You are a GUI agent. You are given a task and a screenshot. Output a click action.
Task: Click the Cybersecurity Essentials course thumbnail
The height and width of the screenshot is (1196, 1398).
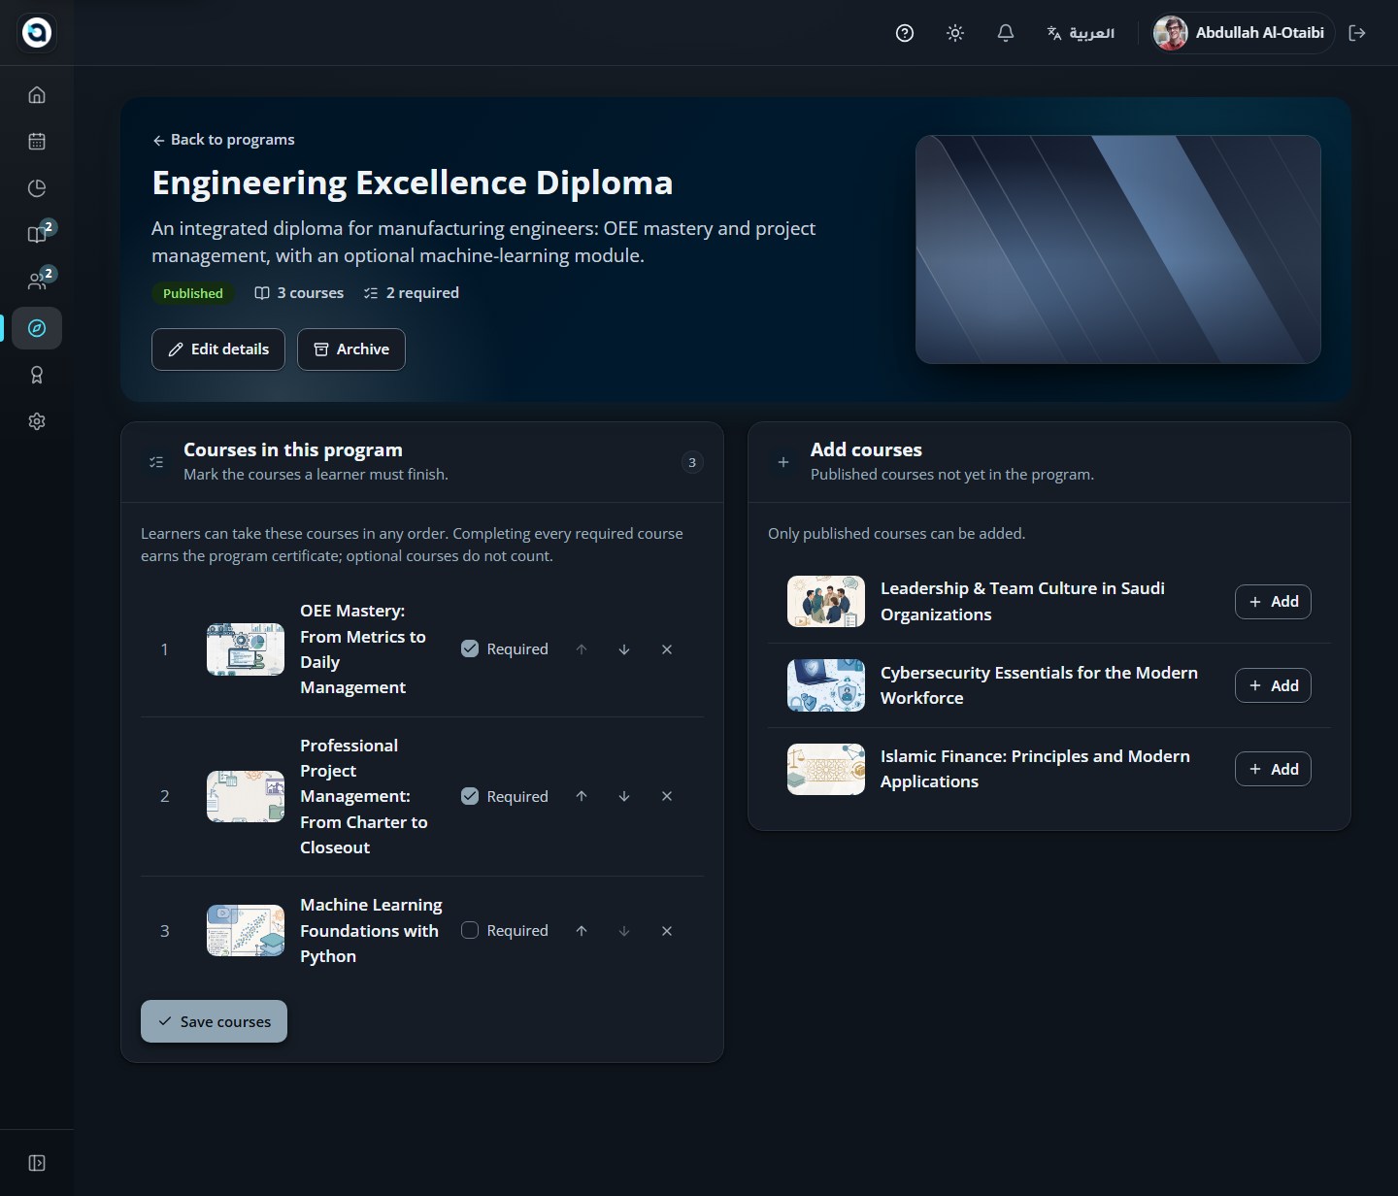(x=826, y=685)
